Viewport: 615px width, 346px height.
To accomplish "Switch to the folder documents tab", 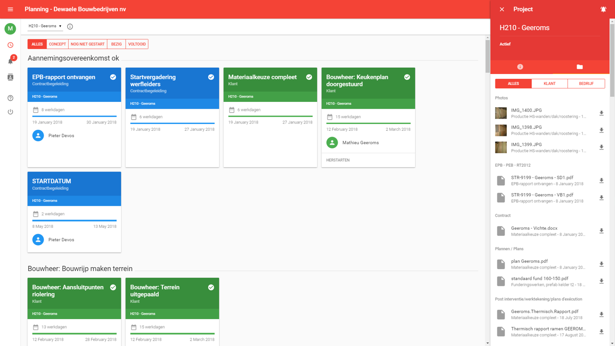I will point(579,67).
